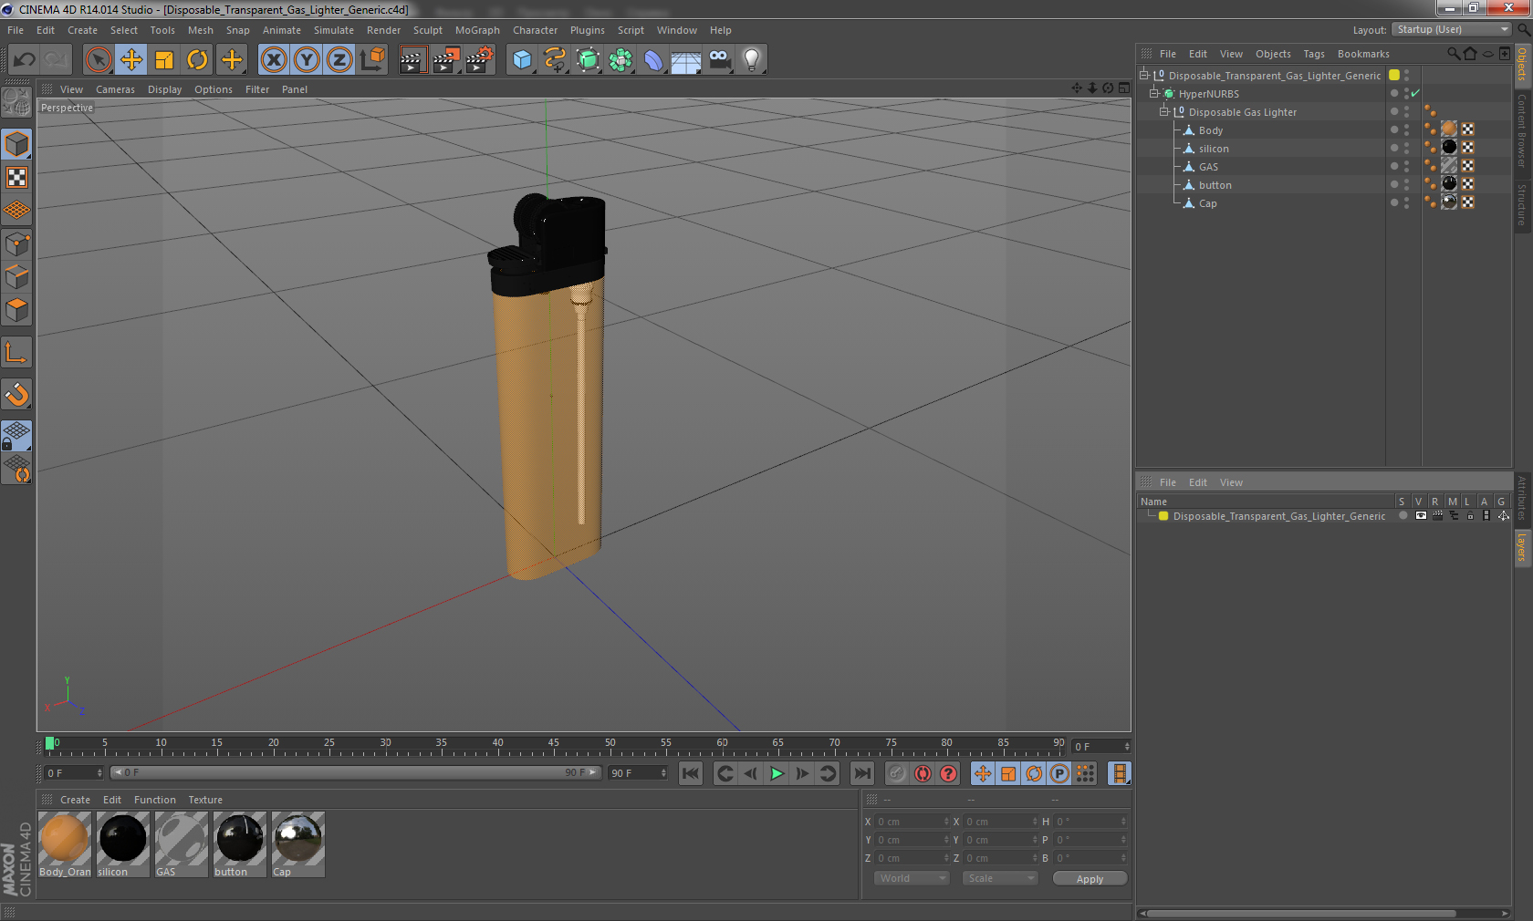
Task: Open the Edit Render Settings
Action: click(480, 60)
